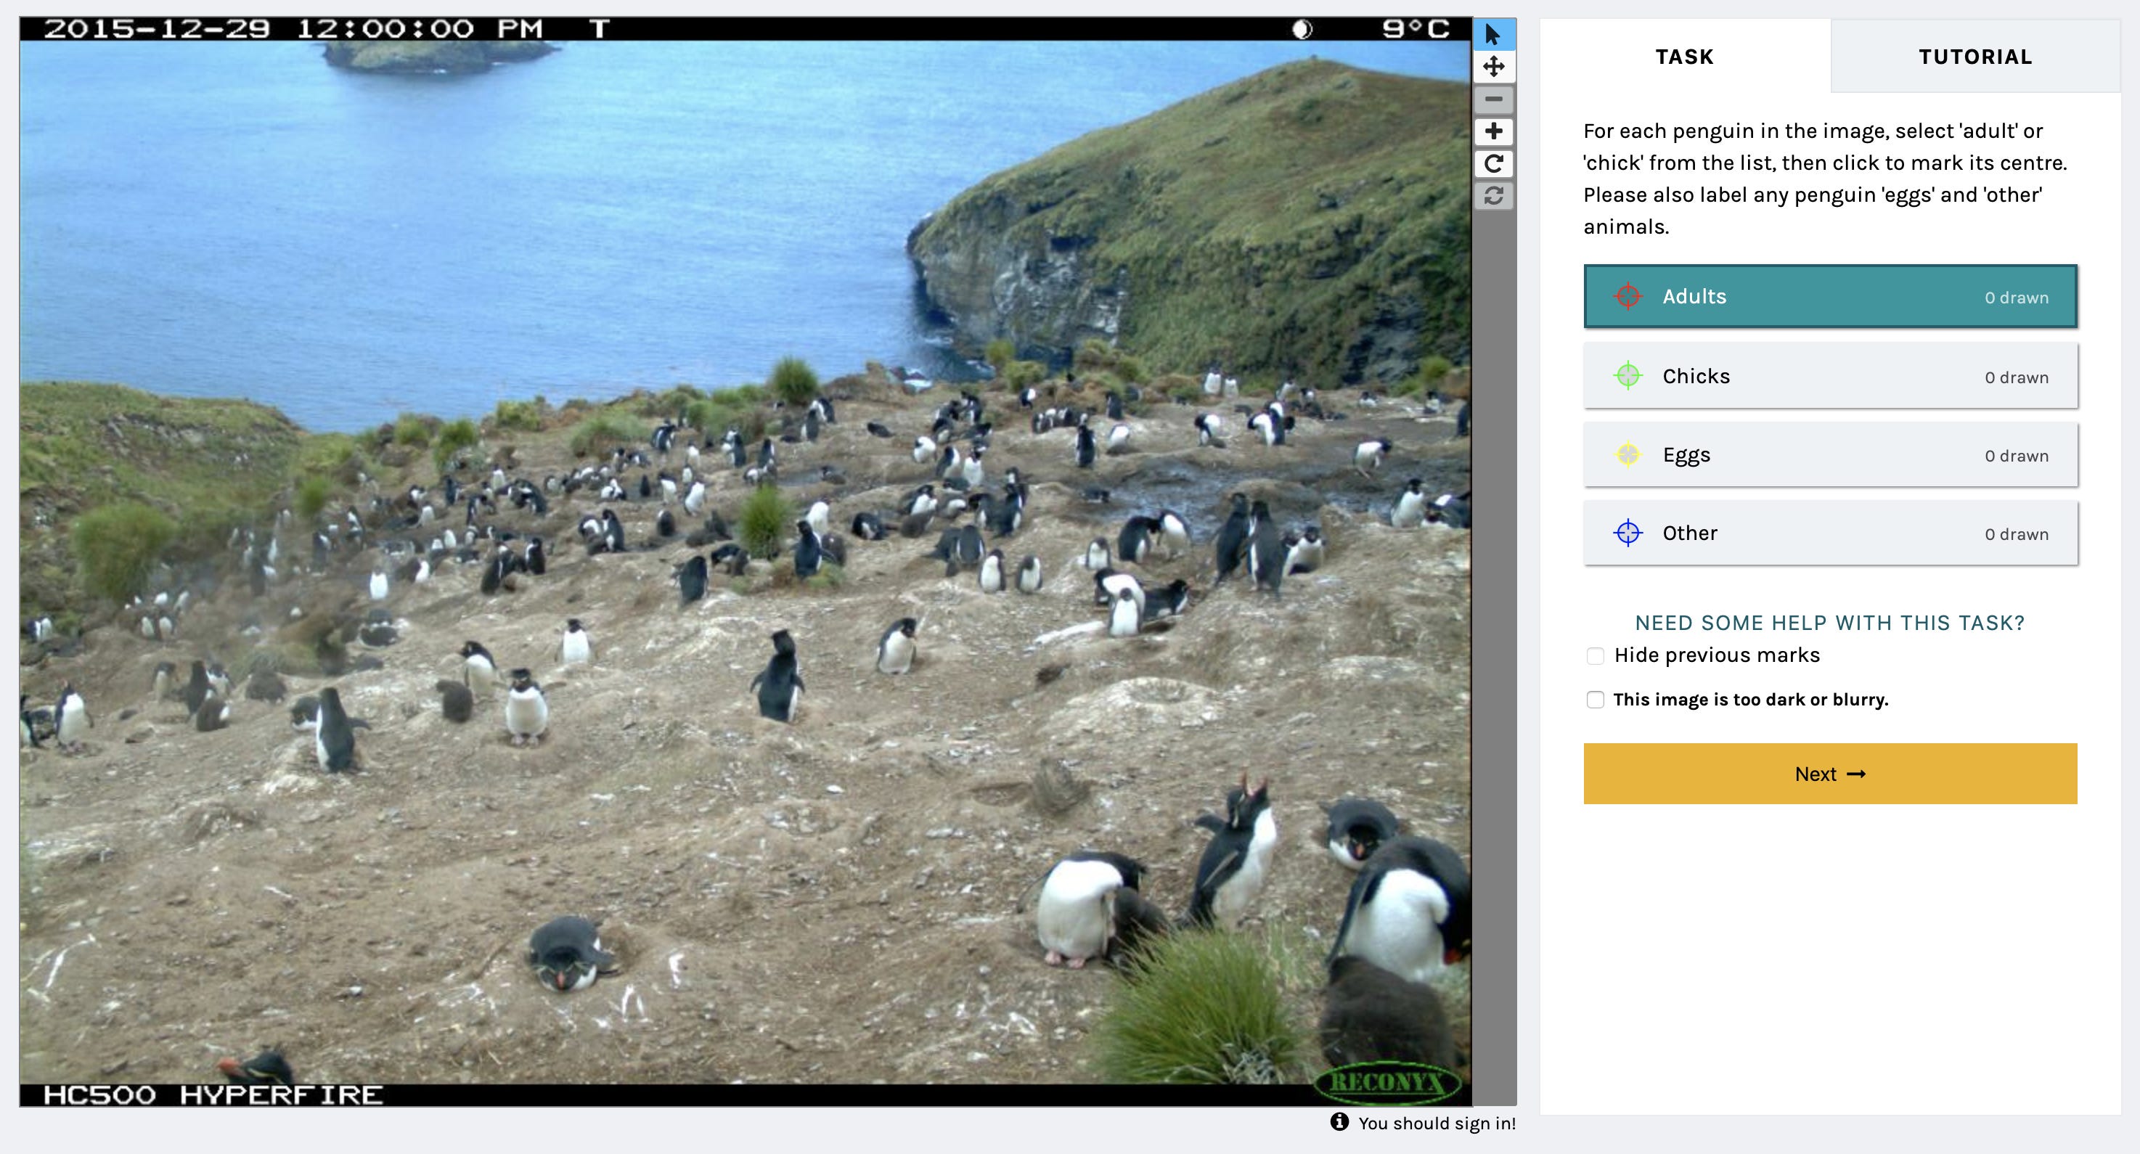Open the TUTORIAL tab
2140x1154 pixels.
coord(1975,57)
